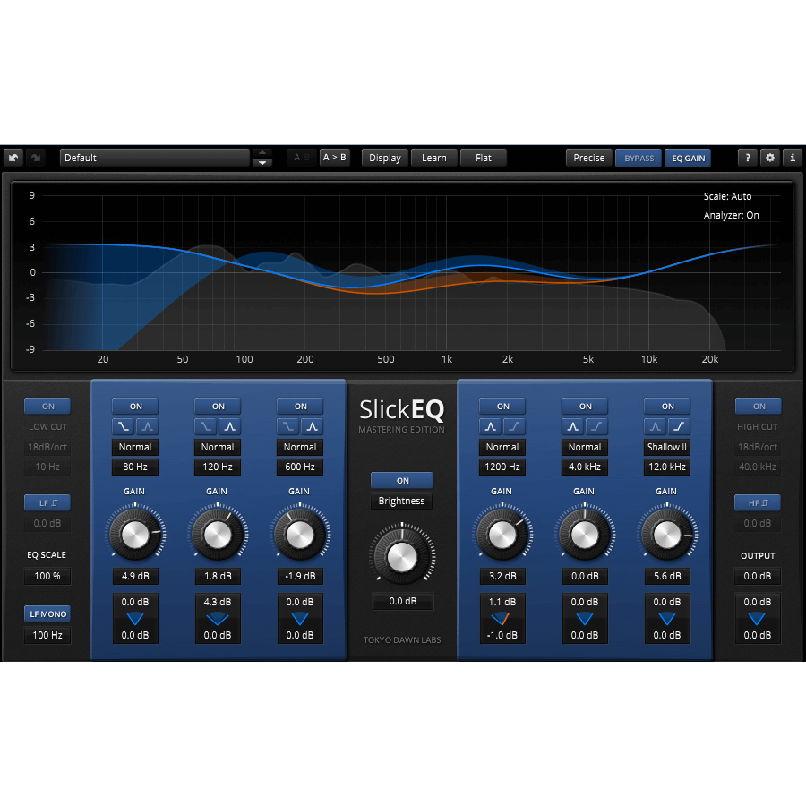Open the Display menu
Screen dimensions: 806x806
pyautogui.click(x=384, y=158)
